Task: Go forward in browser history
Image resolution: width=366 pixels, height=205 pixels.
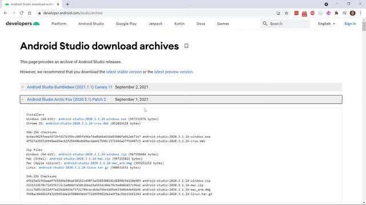Action: click(13, 13)
